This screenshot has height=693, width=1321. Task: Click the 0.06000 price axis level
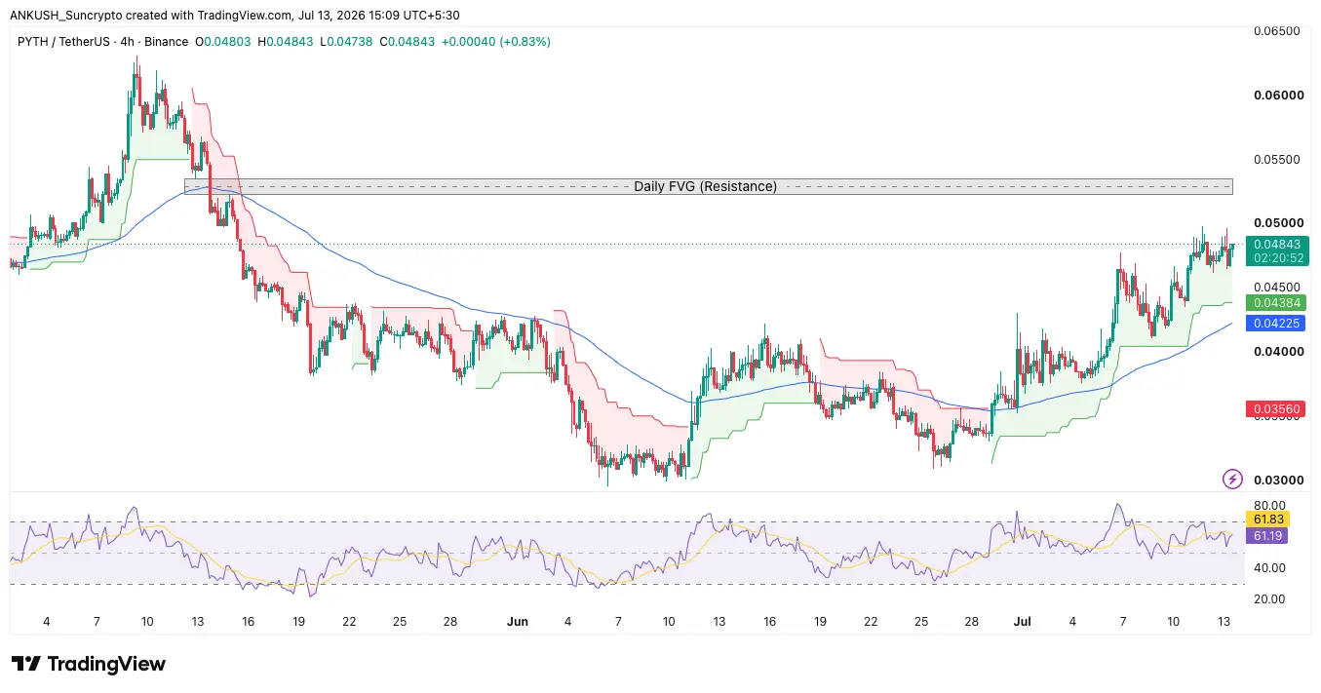[1277, 96]
